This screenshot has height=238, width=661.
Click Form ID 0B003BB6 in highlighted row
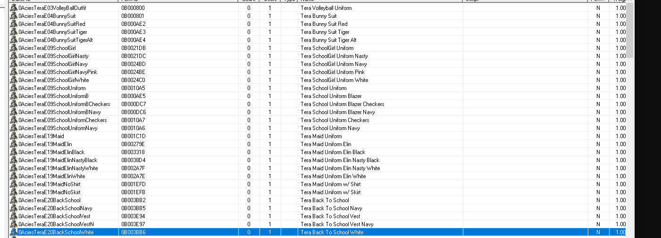point(134,232)
